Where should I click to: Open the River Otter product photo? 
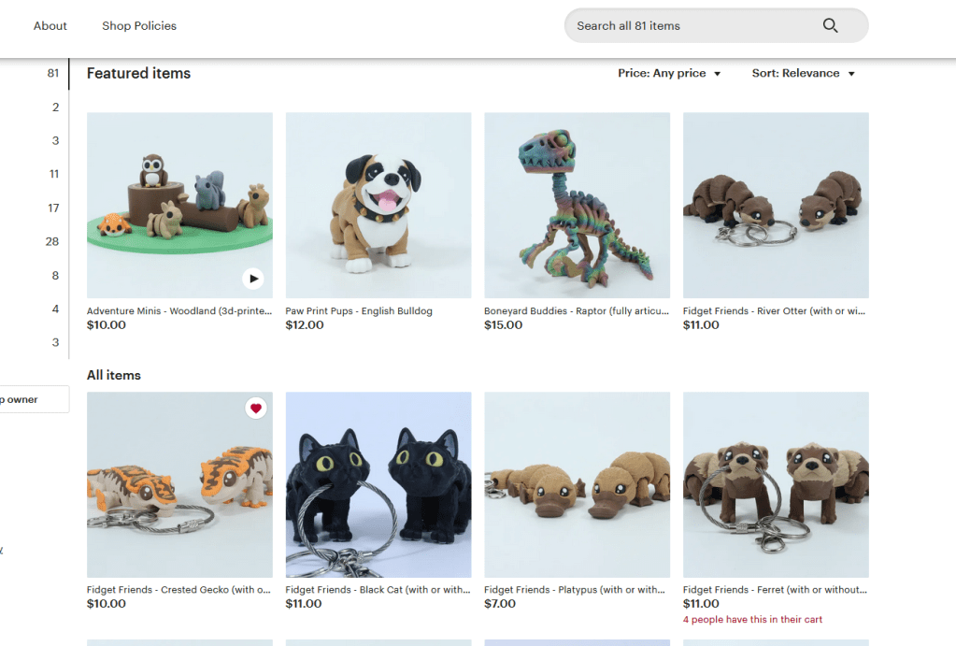point(776,206)
